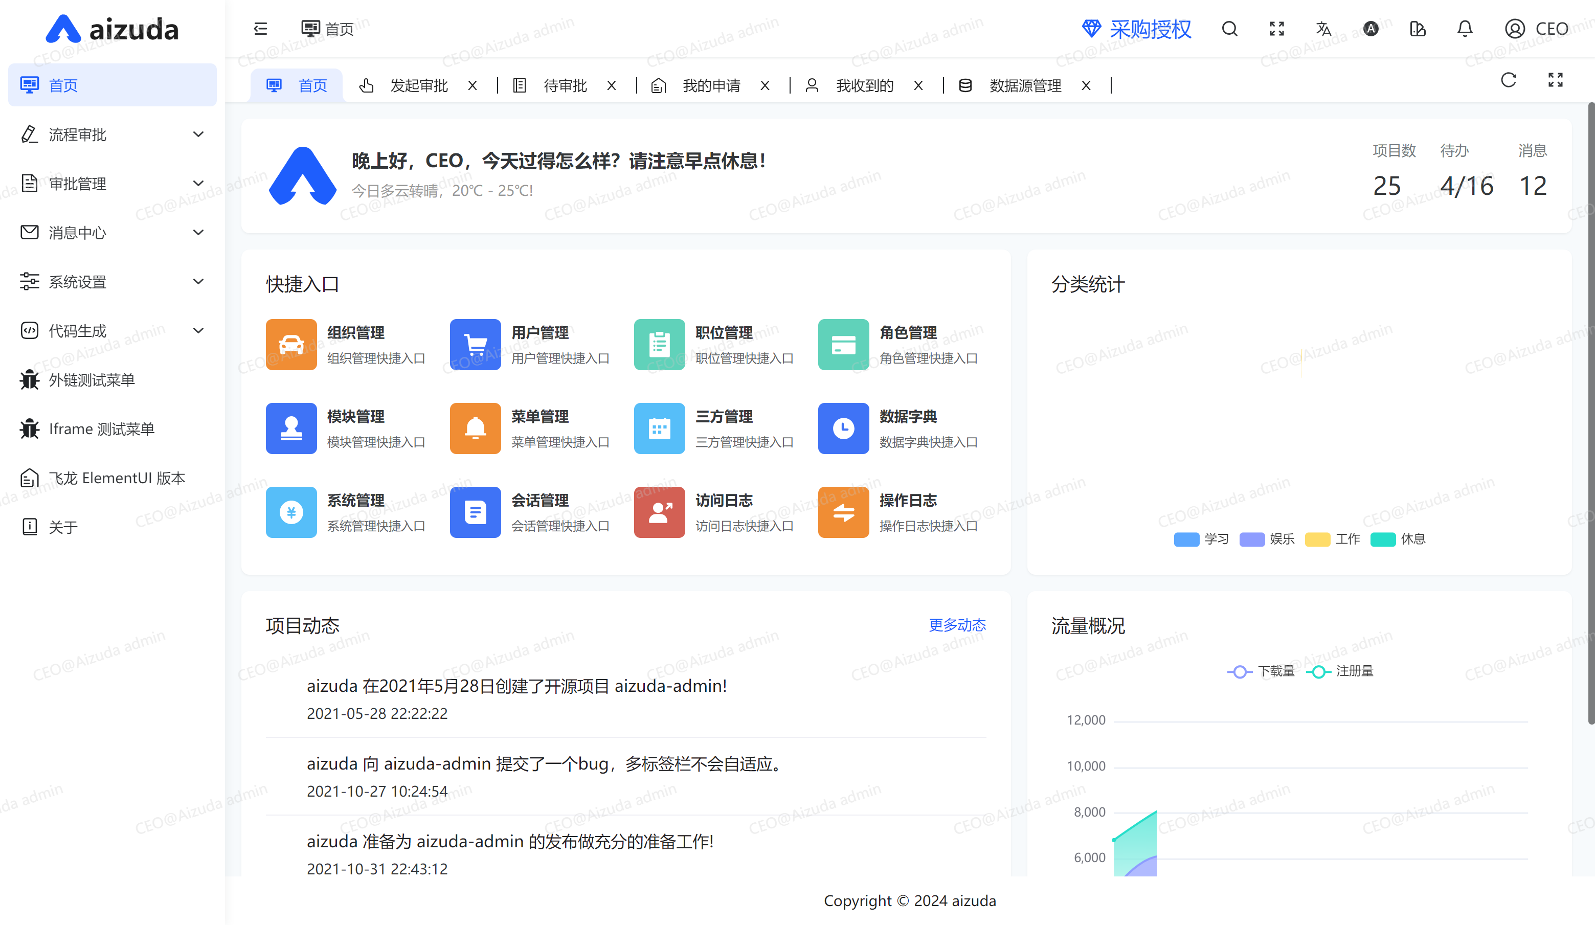Open 职位管理 green clipboard shortcut icon

(660, 344)
